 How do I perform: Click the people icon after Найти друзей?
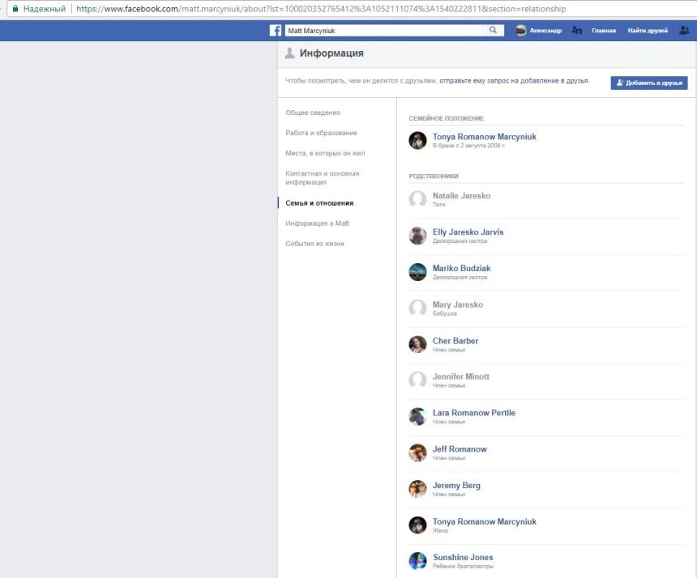pyautogui.click(x=684, y=30)
